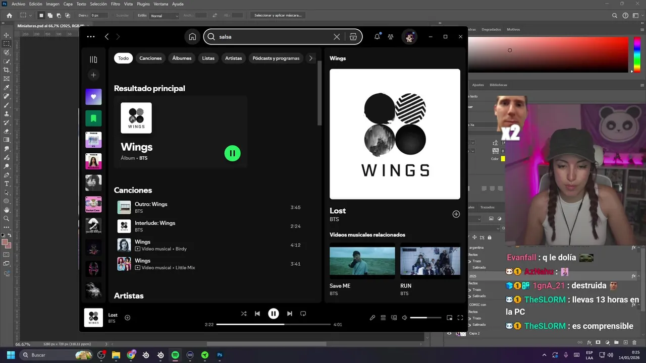Open Spotify three-dots menu
This screenshot has width=646, height=363.
(x=91, y=36)
